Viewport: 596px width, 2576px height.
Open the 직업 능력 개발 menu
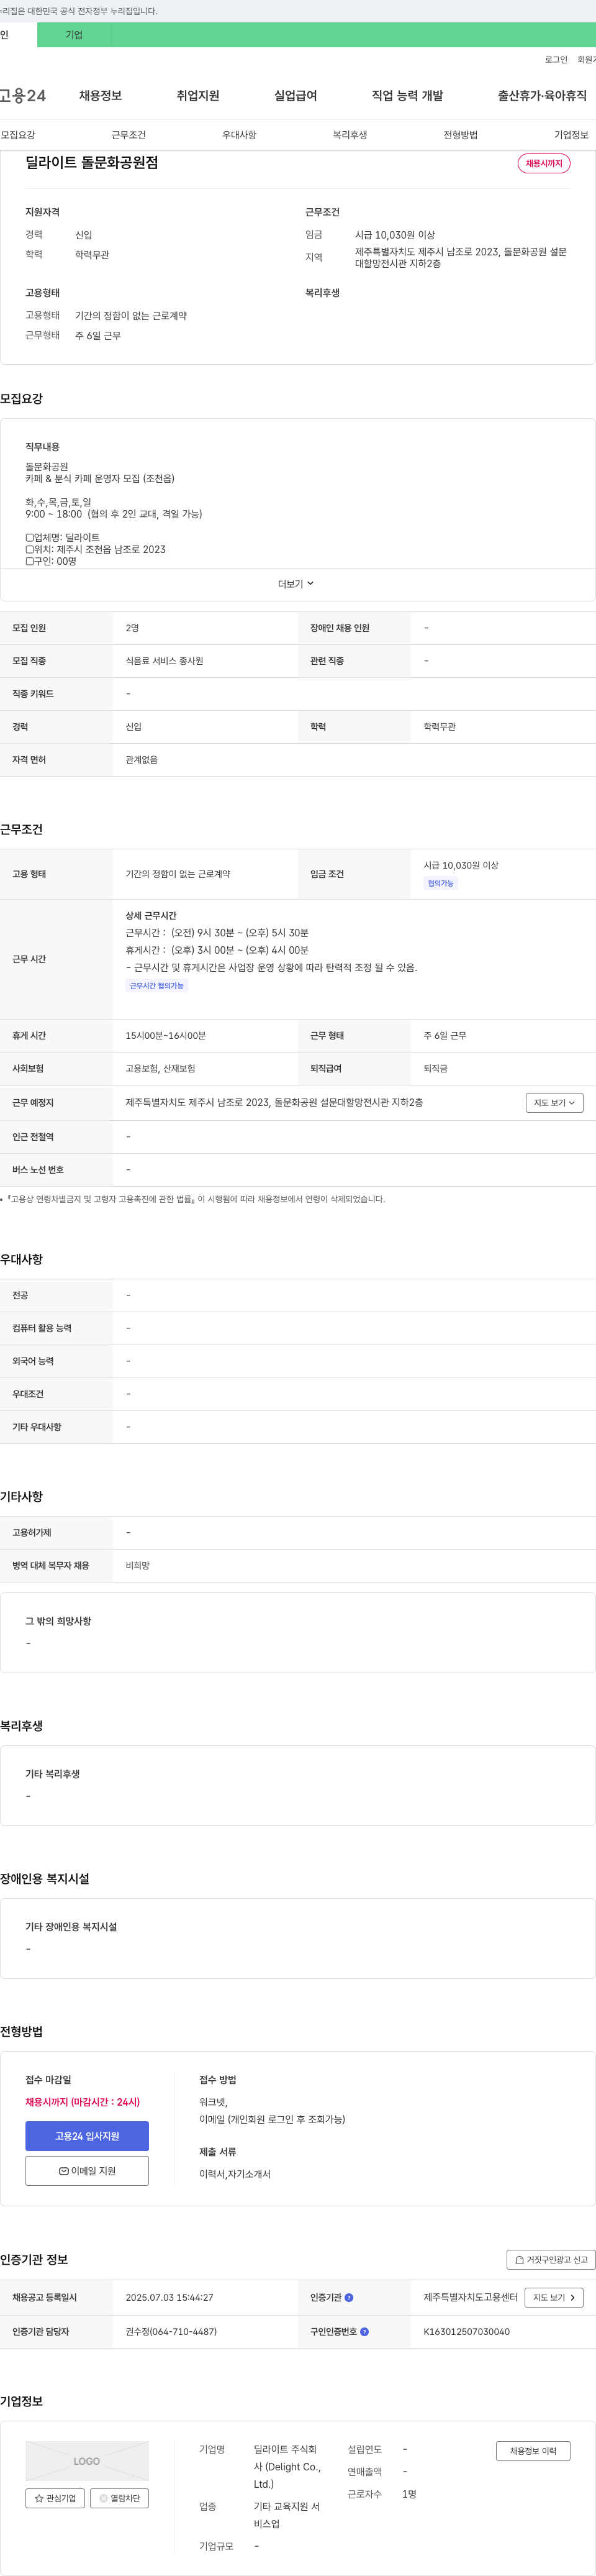tap(407, 96)
